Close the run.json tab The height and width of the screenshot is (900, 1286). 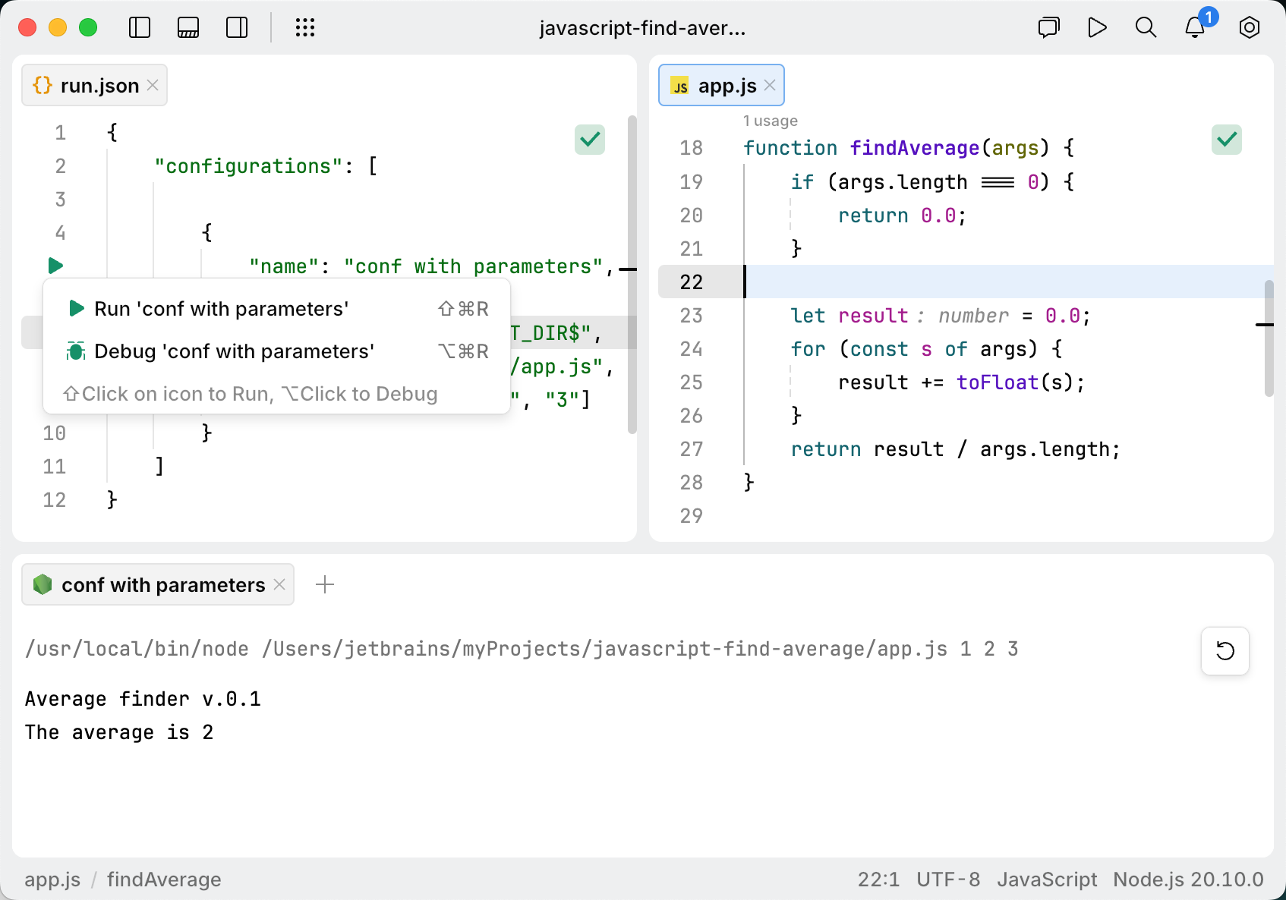pos(153,86)
